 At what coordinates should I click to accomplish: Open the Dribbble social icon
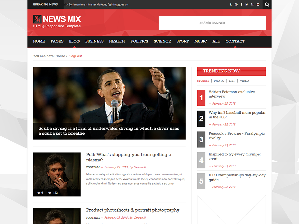point(236,4)
